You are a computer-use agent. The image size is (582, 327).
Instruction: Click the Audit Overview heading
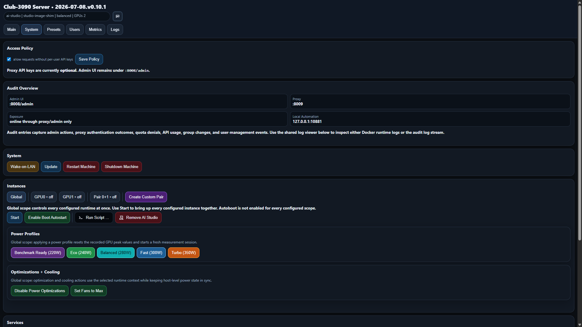pyautogui.click(x=22, y=88)
